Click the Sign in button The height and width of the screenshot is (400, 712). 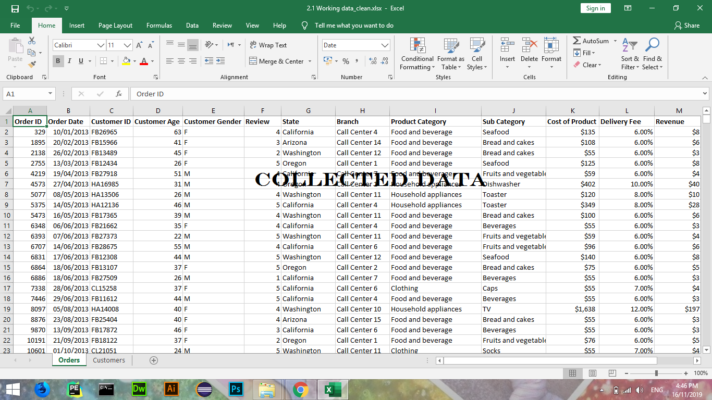[x=595, y=8]
